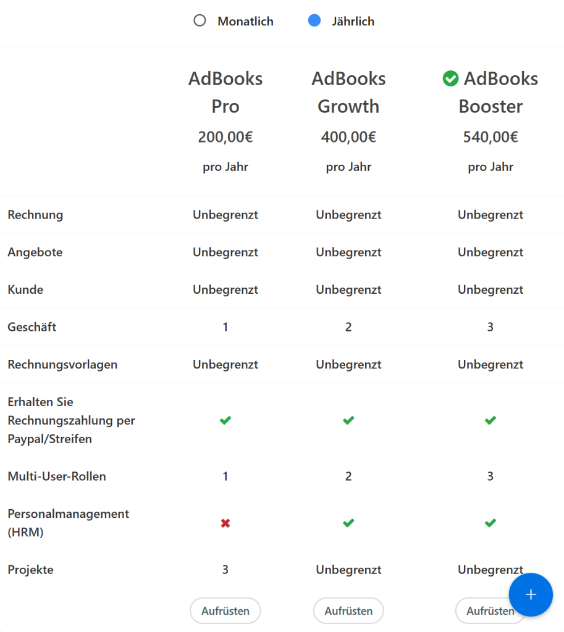564x632 pixels.
Task: Click the Projekte row label
Action: 31,570
